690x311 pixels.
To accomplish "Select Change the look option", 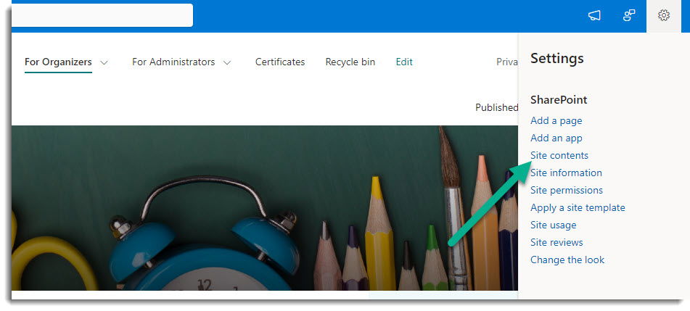I will pyautogui.click(x=567, y=260).
